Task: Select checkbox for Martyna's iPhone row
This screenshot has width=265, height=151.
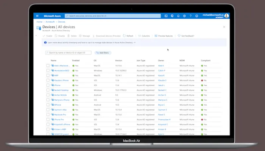Action: click(48, 100)
